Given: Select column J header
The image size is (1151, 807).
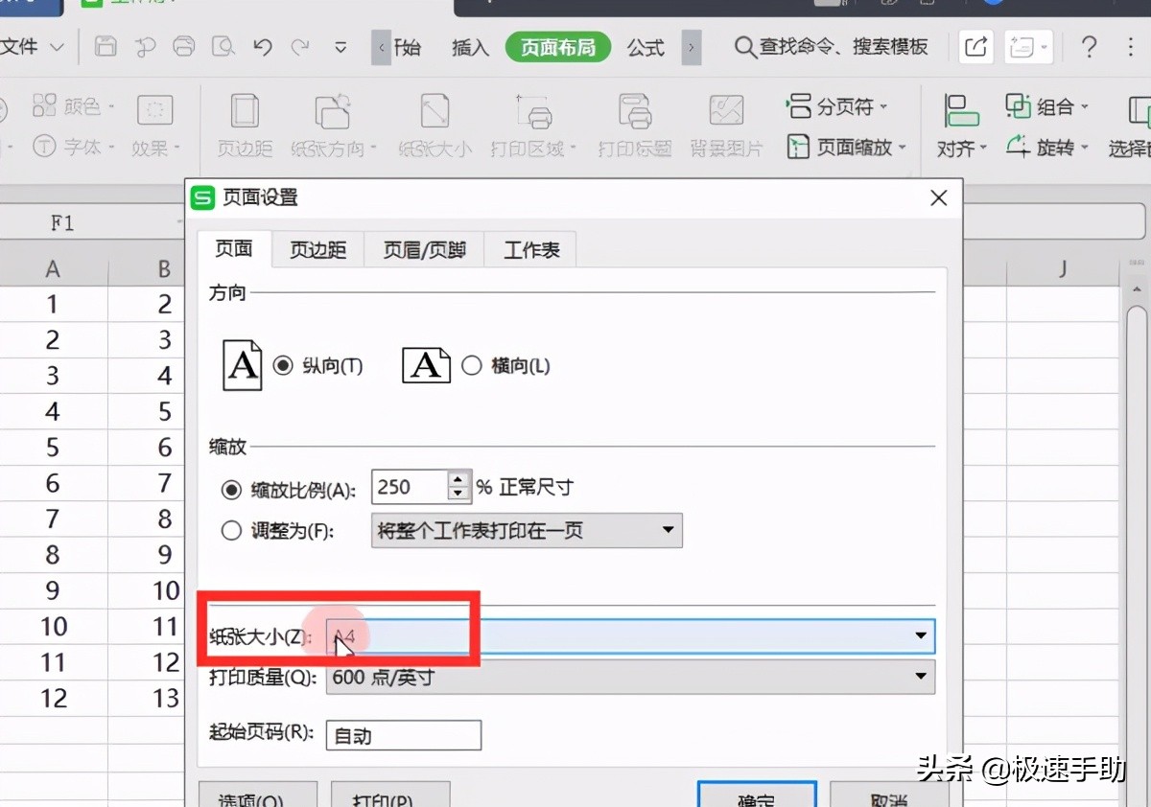Looking at the screenshot, I should (1063, 269).
